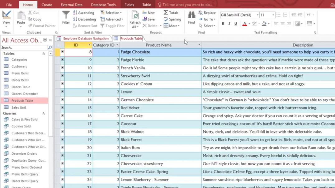Collapse the Queries group
Screen dimensions: 335x188
click(x=44, y=113)
